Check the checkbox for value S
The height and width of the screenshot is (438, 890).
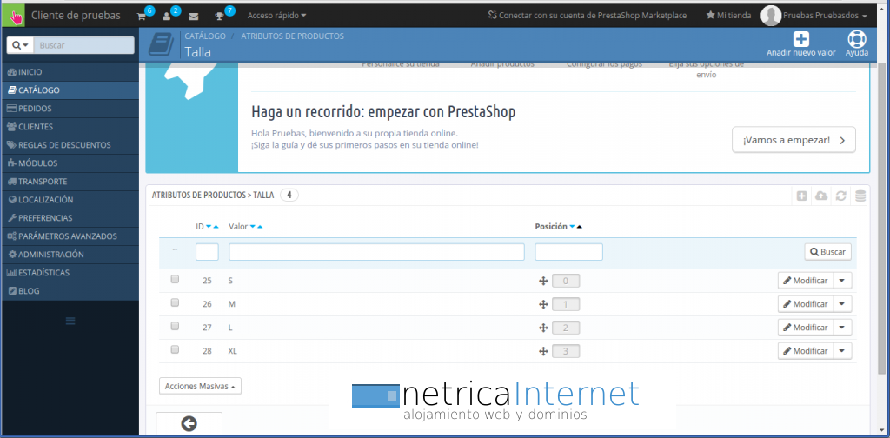click(175, 279)
